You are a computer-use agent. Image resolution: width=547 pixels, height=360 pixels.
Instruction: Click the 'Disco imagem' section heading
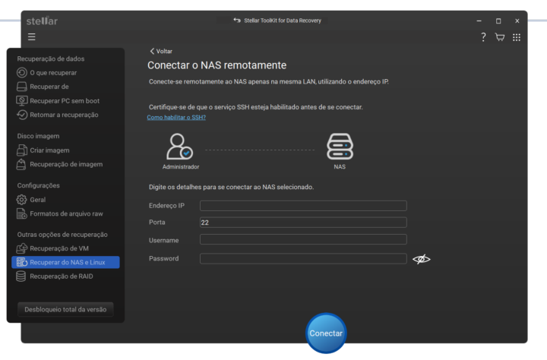(x=39, y=136)
